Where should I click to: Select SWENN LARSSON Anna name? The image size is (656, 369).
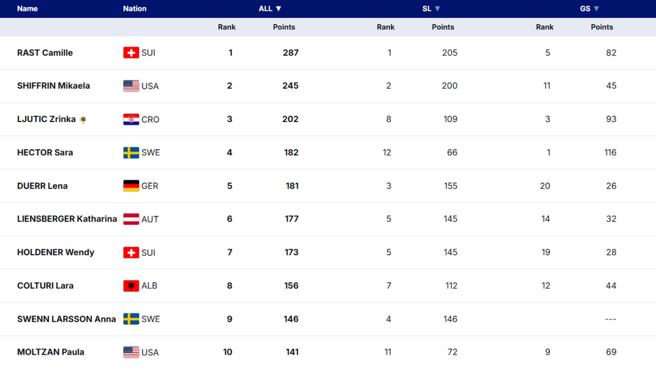tap(66, 319)
